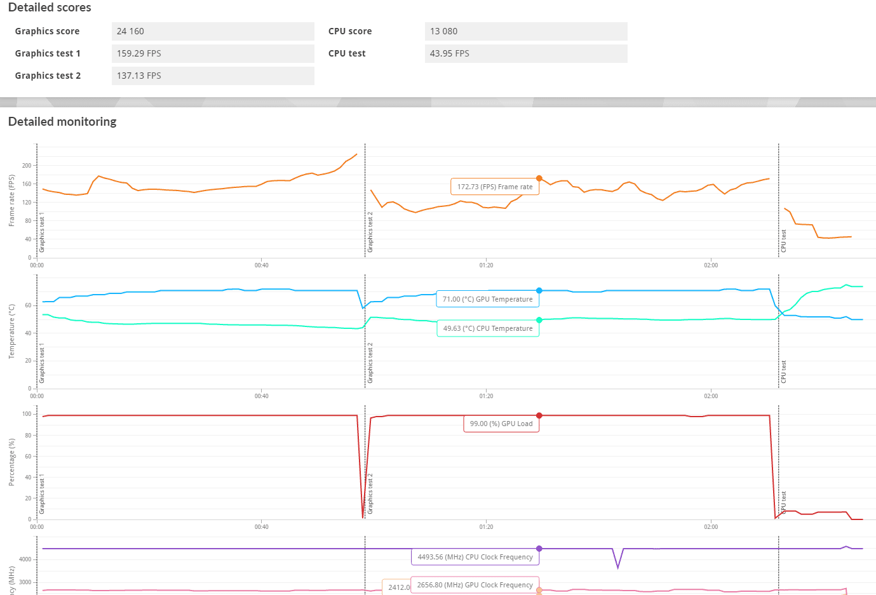The width and height of the screenshot is (876, 595).
Task: Click the 172.73 (FPS) Frame rate tooltip
Action: [495, 187]
